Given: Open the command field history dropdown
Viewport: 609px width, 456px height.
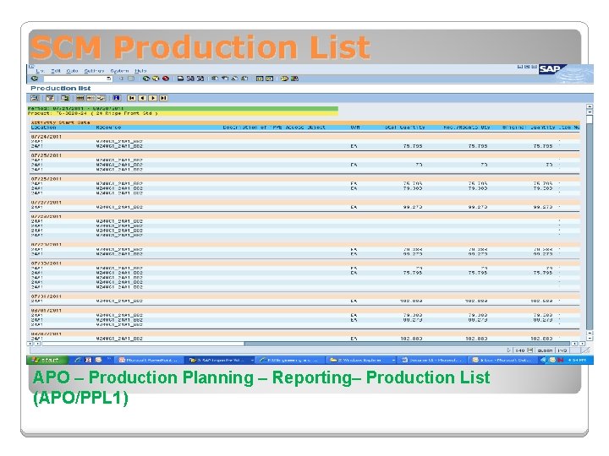Looking at the screenshot, I should point(109,79).
